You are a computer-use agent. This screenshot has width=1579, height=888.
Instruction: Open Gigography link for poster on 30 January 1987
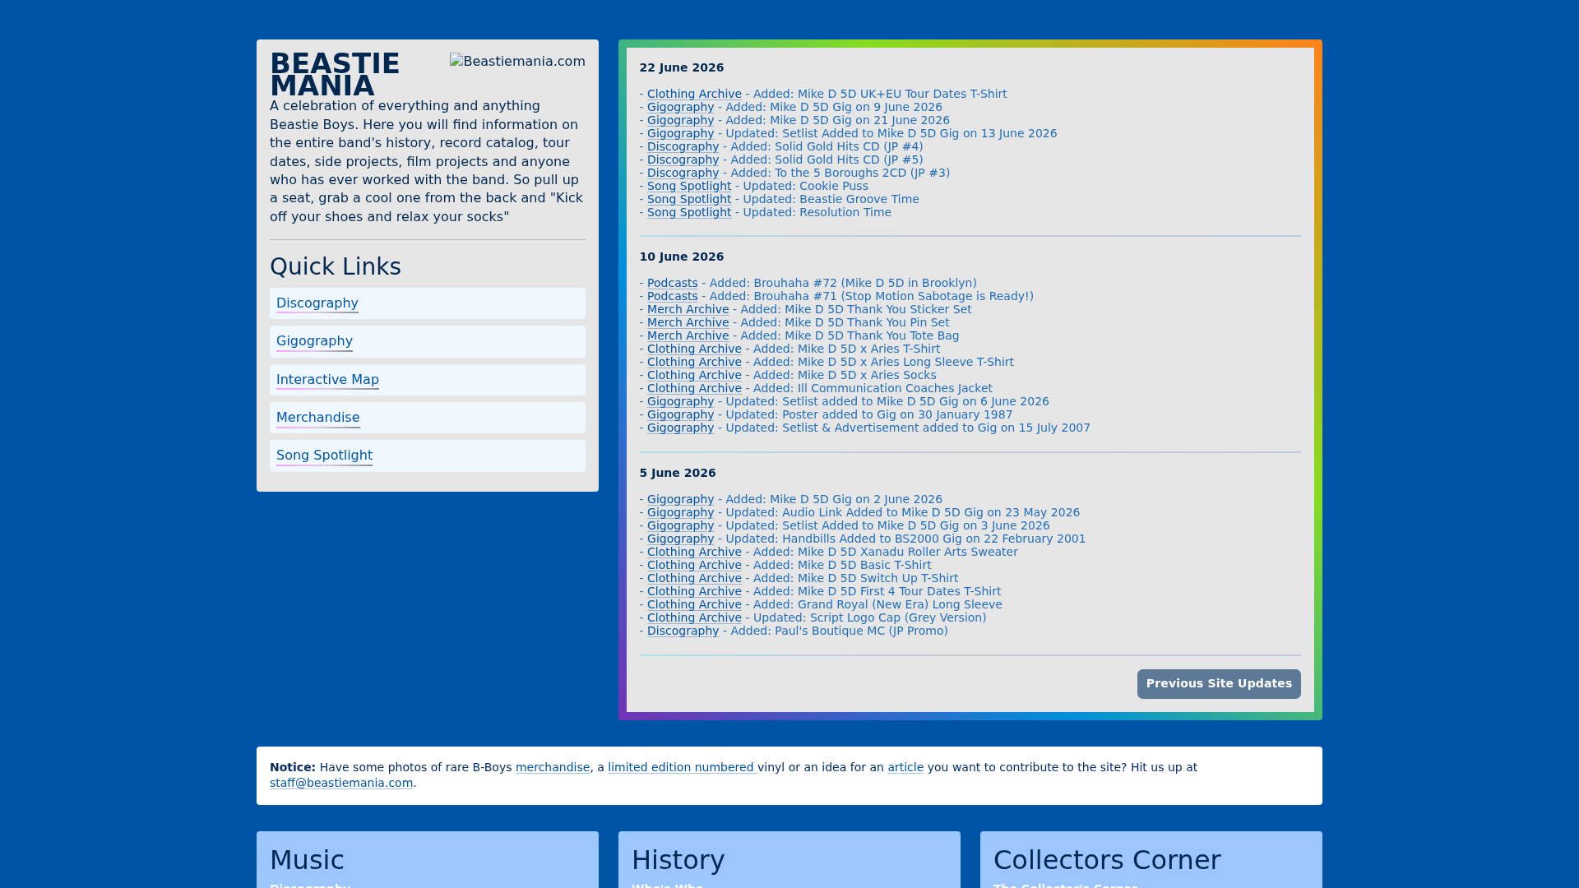pyautogui.click(x=680, y=415)
